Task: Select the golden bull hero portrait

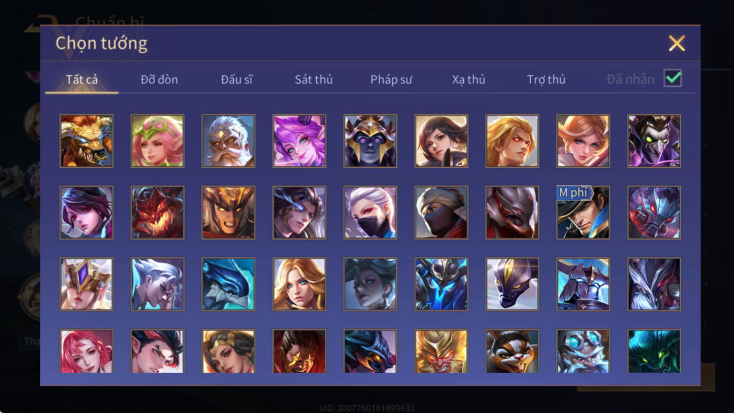Action: pyautogui.click(x=87, y=141)
